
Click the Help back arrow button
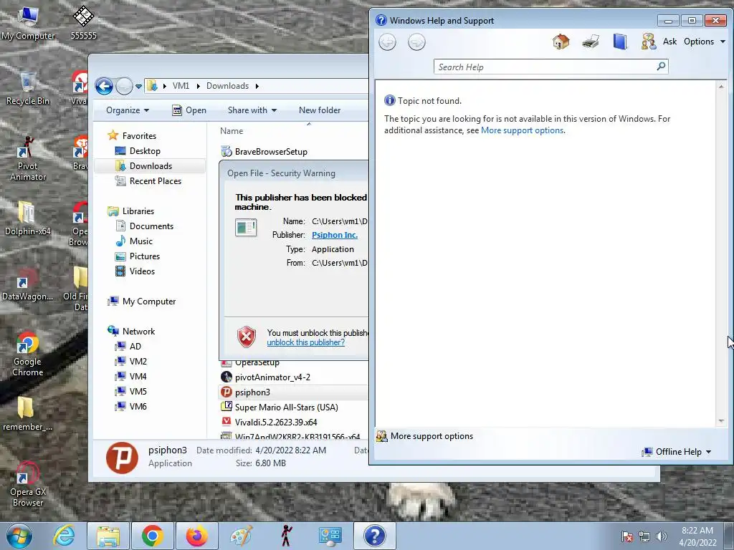[387, 42]
